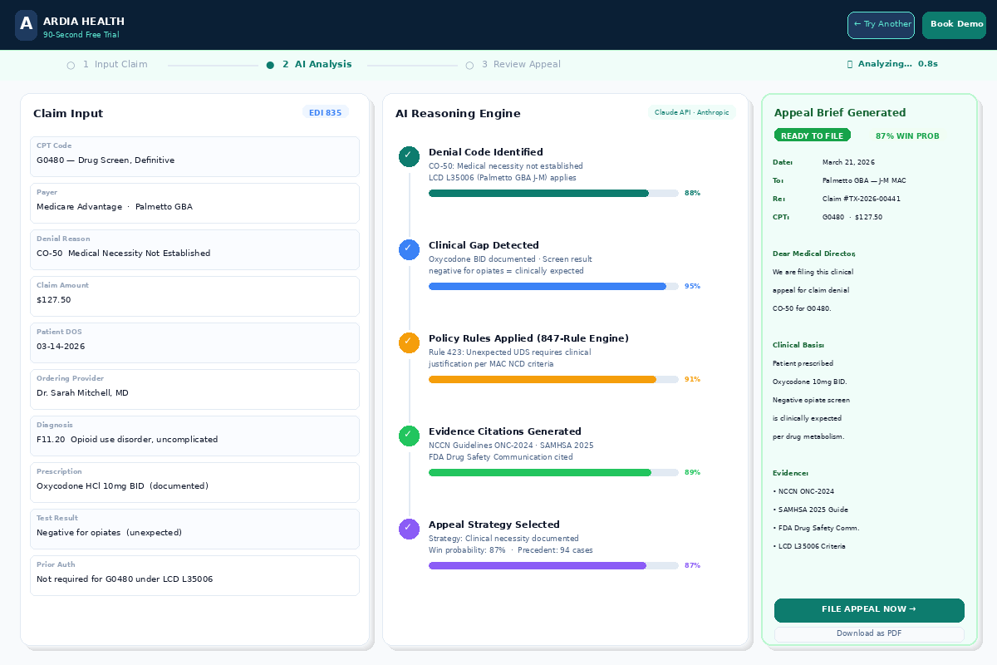The height and width of the screenshot is (665, 997).
Task: Open the Download as PDF link
Action: (x=869, y=633)
